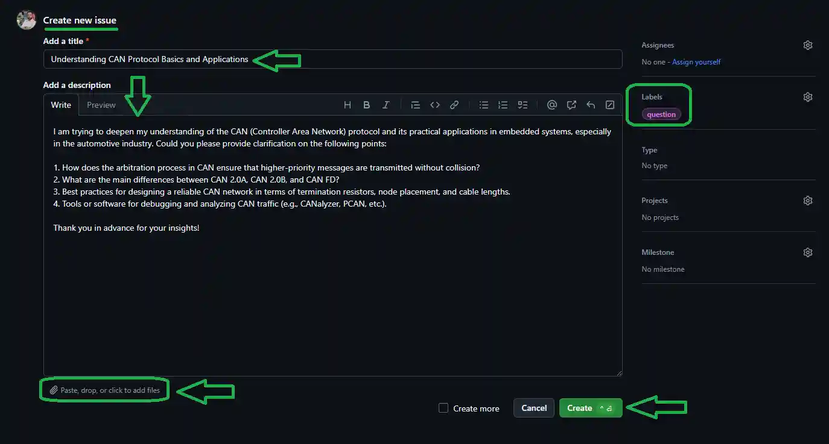Image resolution: width=829 pixels, height=444 pixels.
Task: Click the No type text
Action: [x=655, y=166]
